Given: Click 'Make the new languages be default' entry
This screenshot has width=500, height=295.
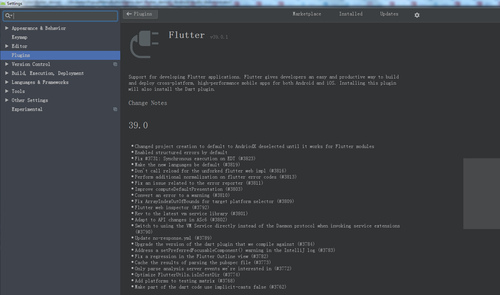Looking at the screenshot, I should [x=187, y=165].
